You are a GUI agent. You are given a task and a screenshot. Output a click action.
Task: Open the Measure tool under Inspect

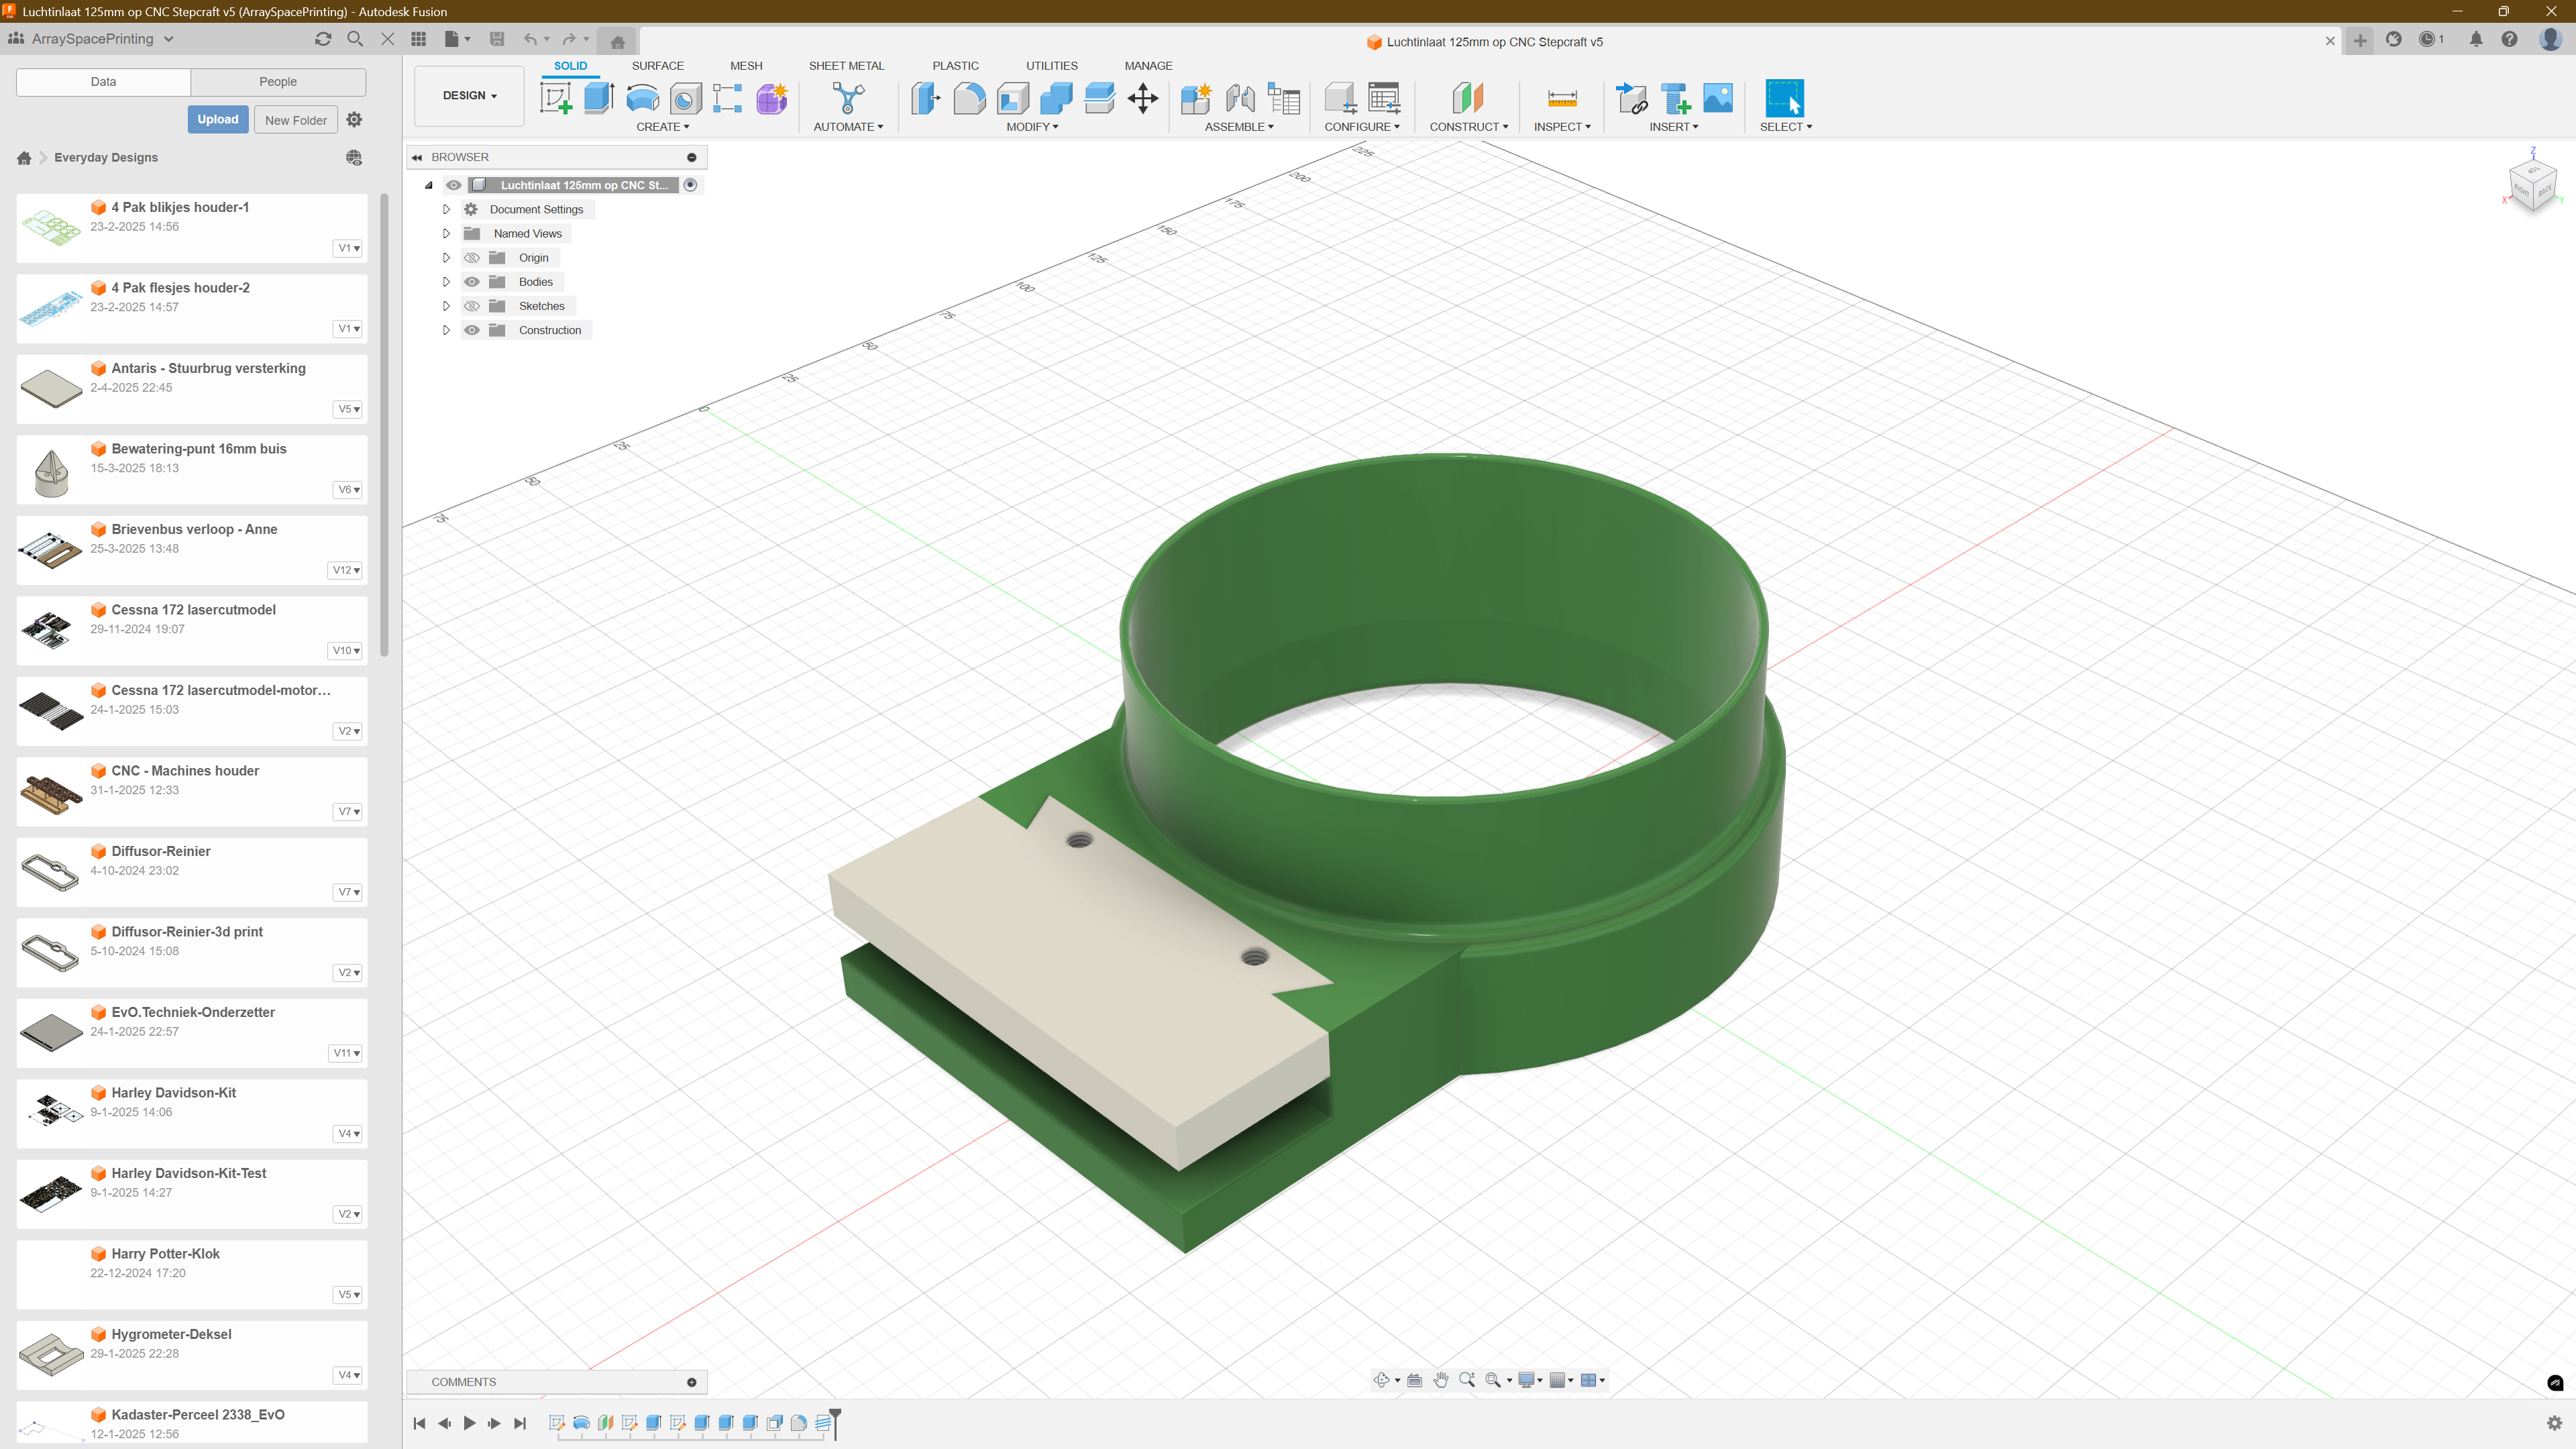click(1561, 98)
